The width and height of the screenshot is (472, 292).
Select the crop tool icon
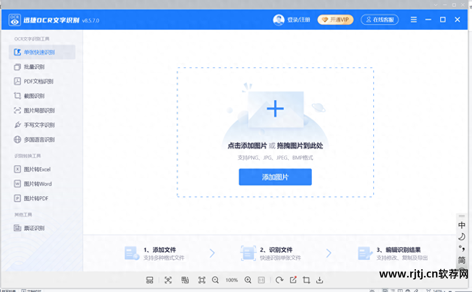coord(306,280)
